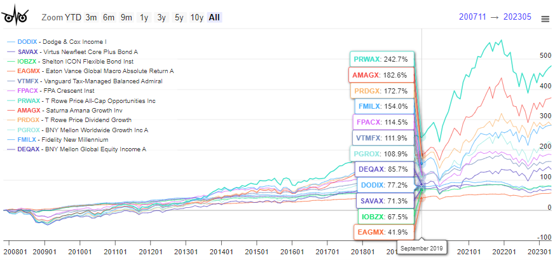Set zoom range to 3m
This screenshot has width=555, height=260.
pyautogui.click(x=92, y=17)
